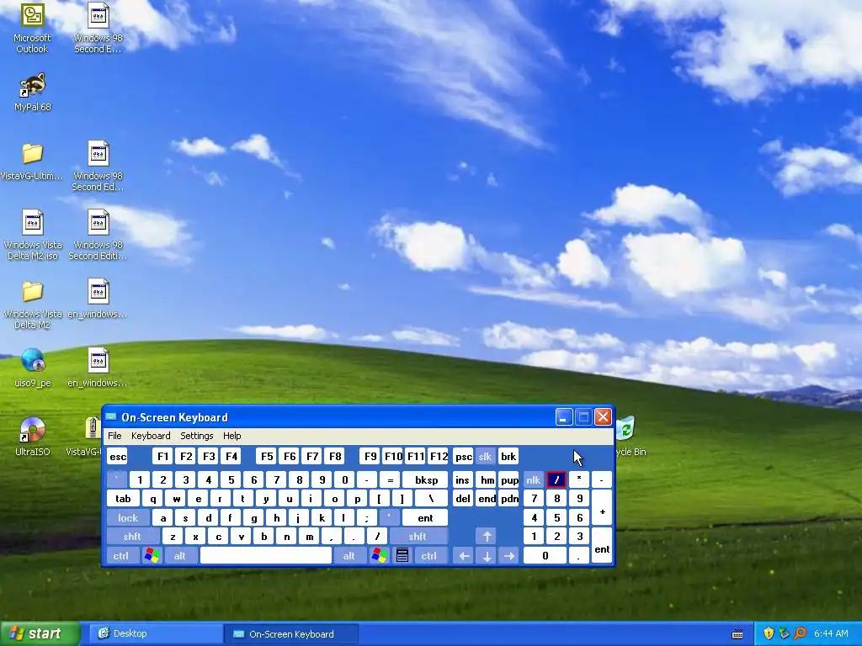Toggle the lock (caps lock) key
The image size is (862, 646).
pyautogui.click(x=128, y=518)
